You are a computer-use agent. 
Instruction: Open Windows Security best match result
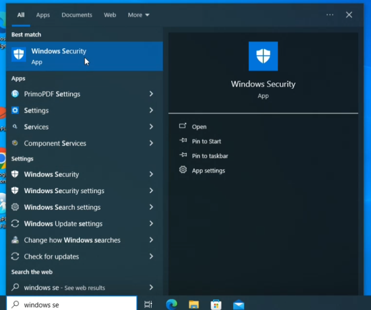(x=84, y=56)
